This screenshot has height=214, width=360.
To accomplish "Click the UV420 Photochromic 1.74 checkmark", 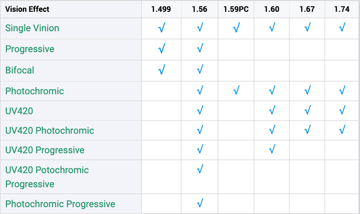I will pyautogui.click(x=342, y=131).
